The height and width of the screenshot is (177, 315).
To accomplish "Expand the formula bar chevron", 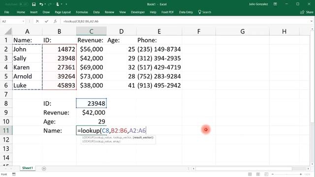I will (312, 21).
